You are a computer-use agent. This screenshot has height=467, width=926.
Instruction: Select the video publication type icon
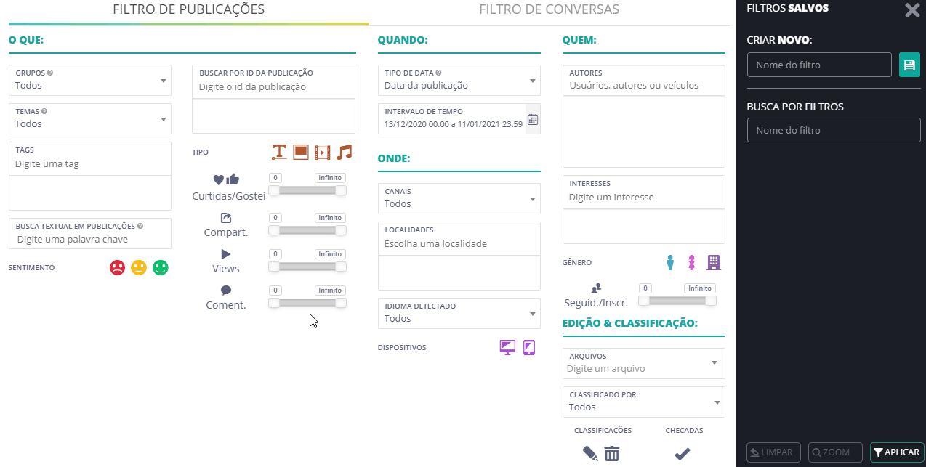point(323,152)
